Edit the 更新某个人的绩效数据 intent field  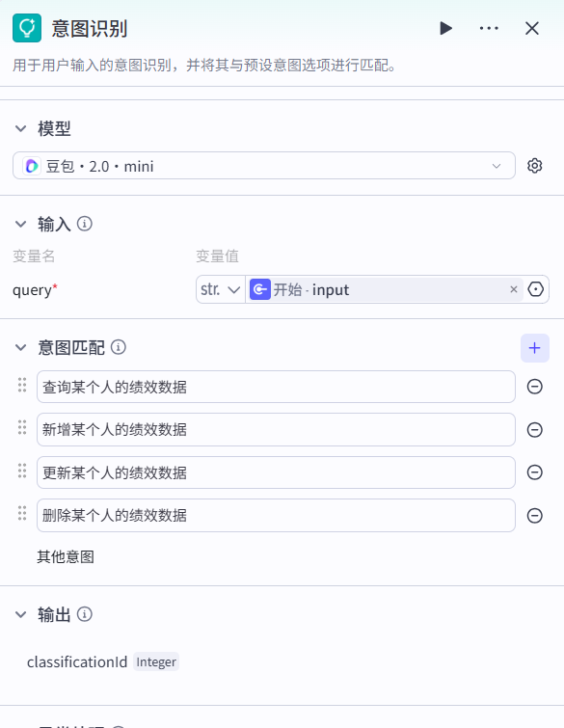coord(276,472)
